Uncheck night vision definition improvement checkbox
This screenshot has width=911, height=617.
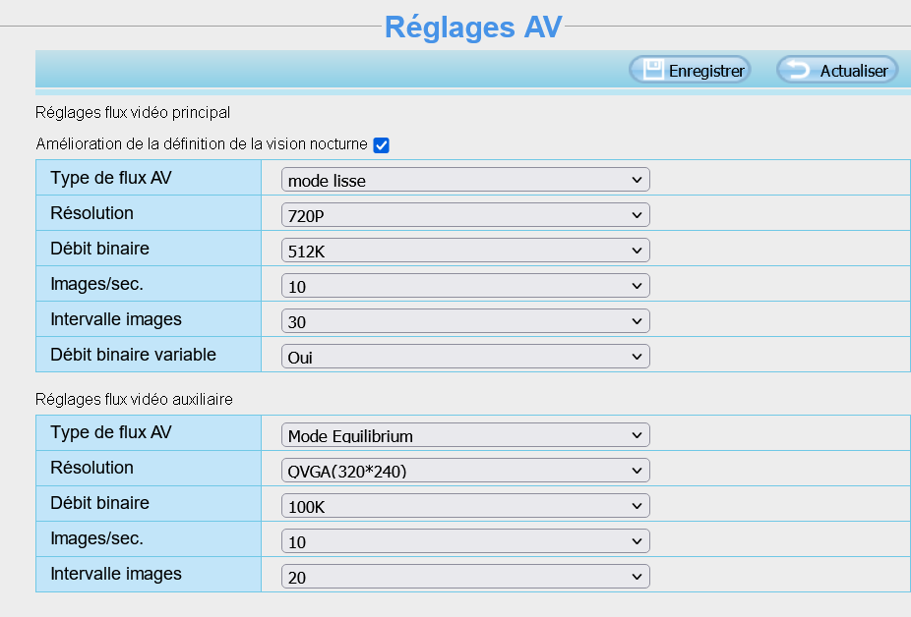point(381,145)
